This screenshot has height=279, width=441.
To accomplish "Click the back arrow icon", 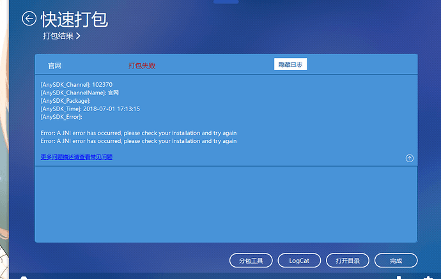I will point(29,19).
